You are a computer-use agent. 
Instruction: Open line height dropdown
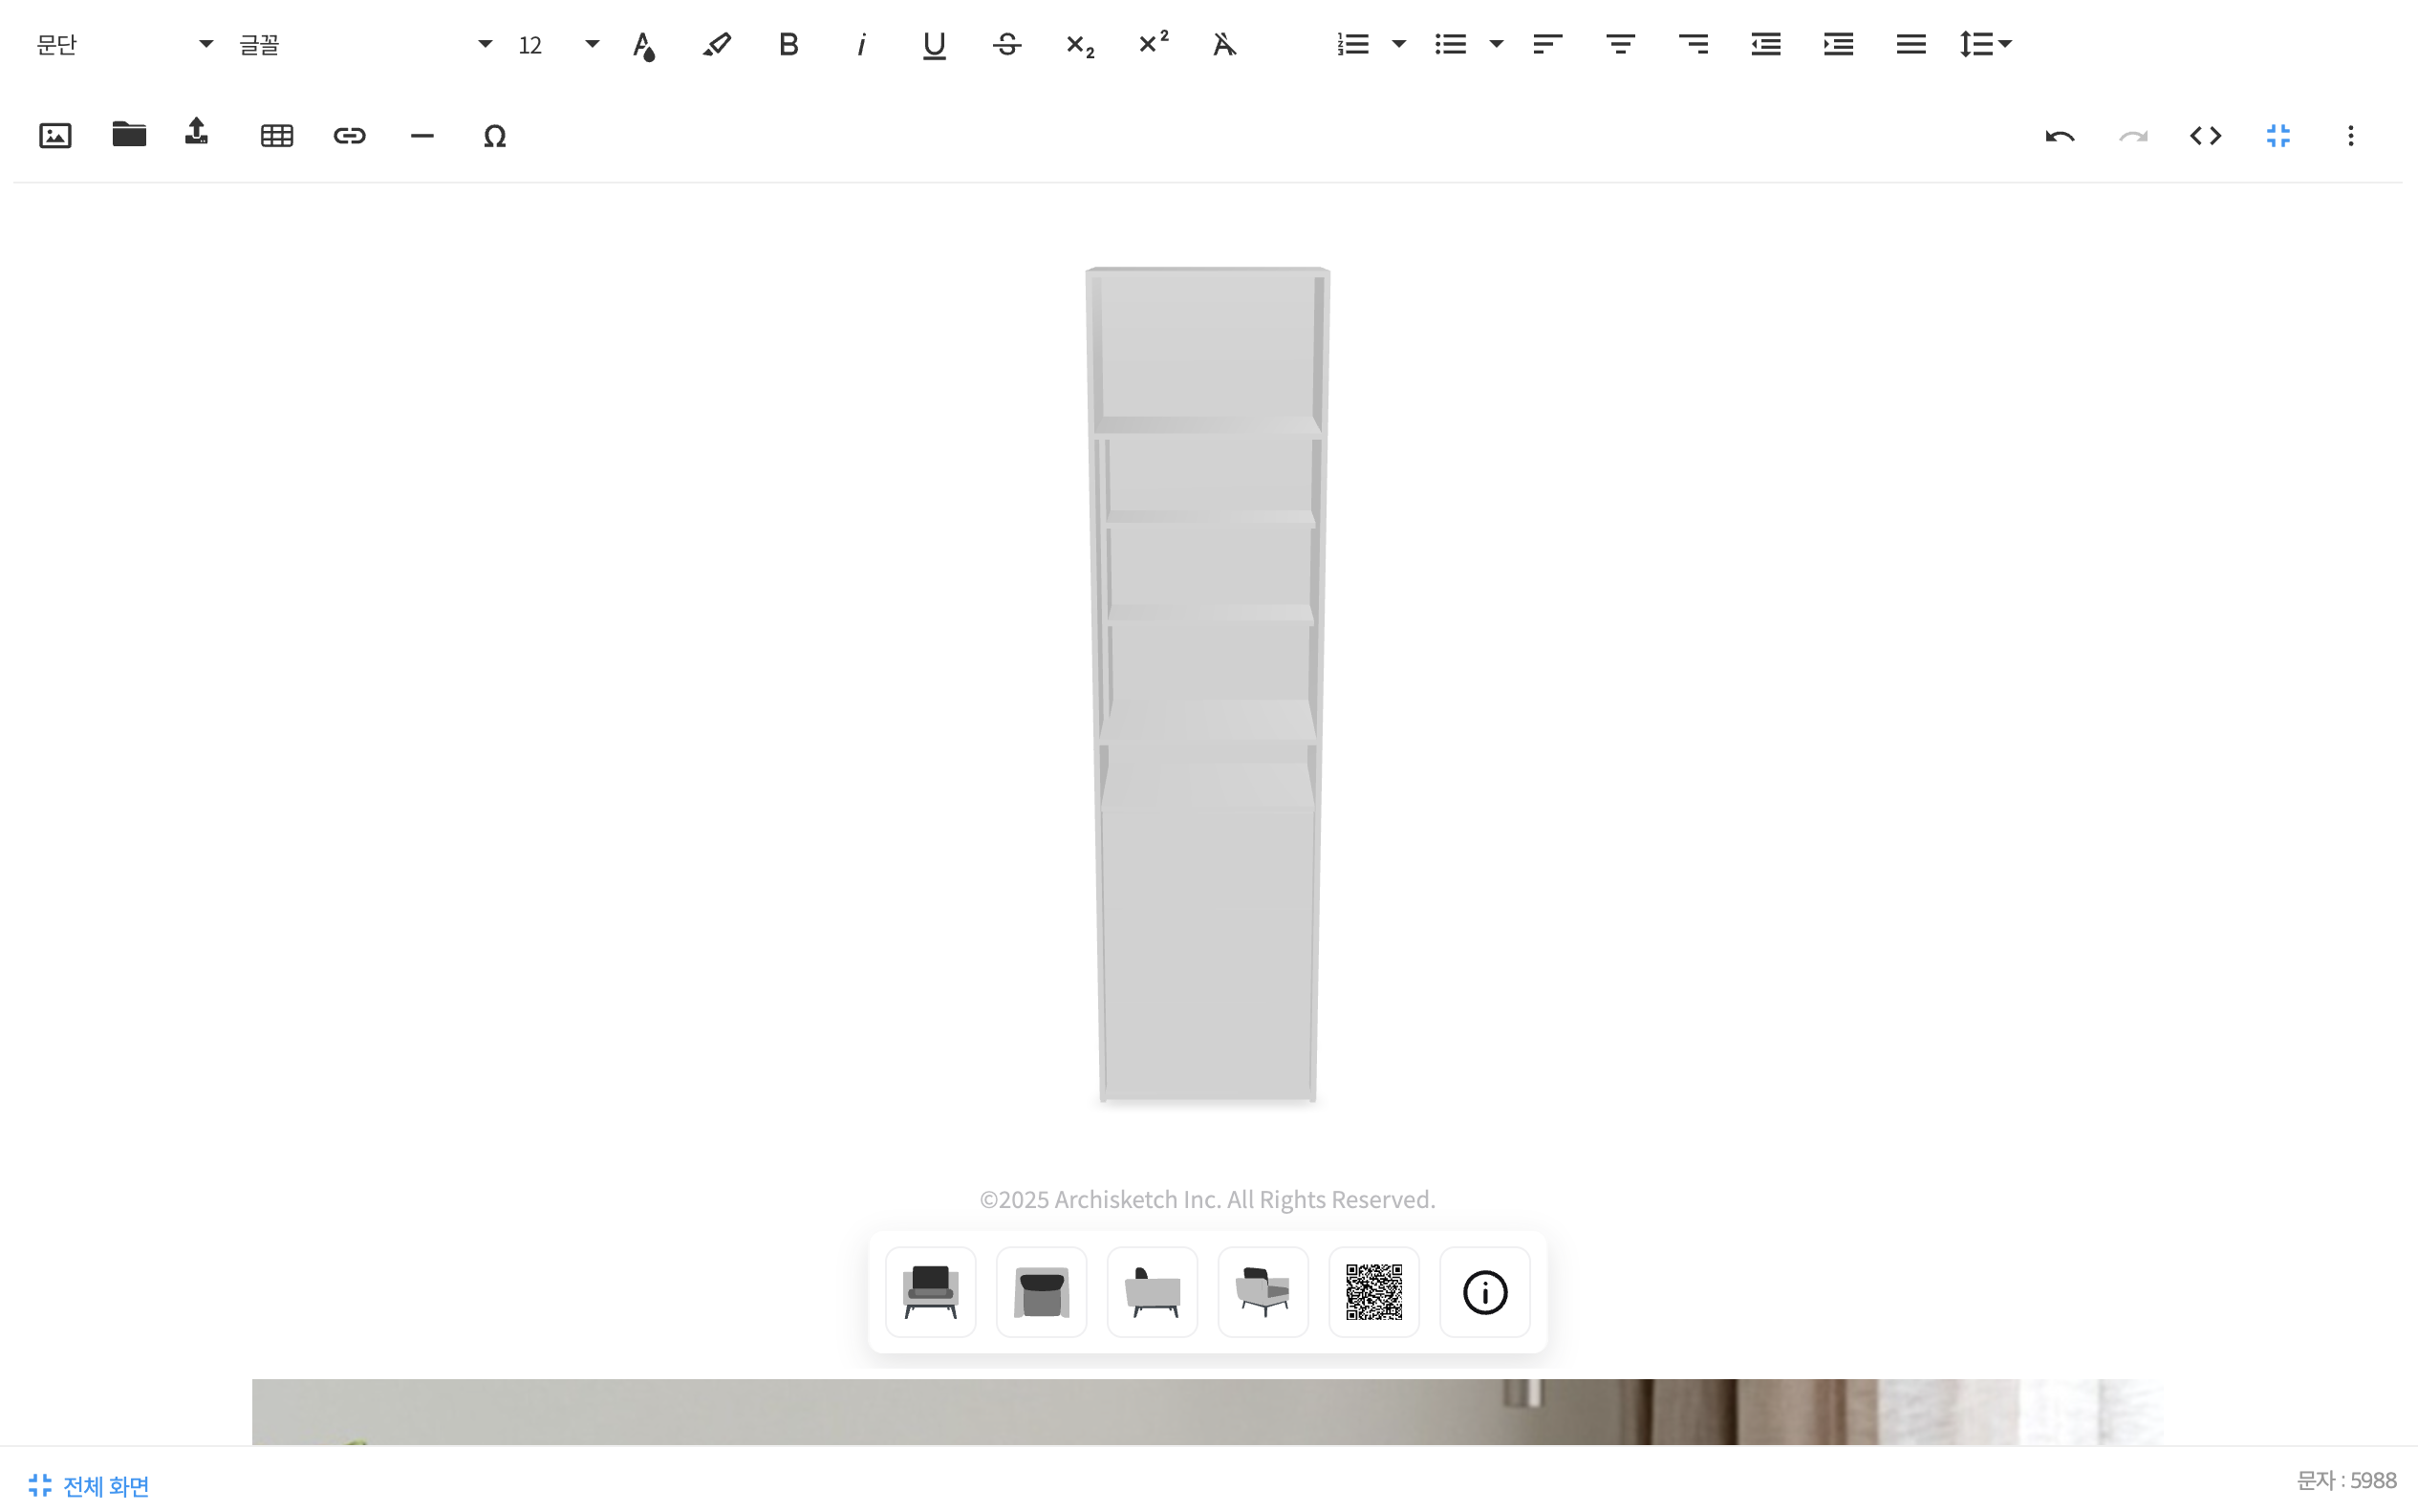[1986, 45]
